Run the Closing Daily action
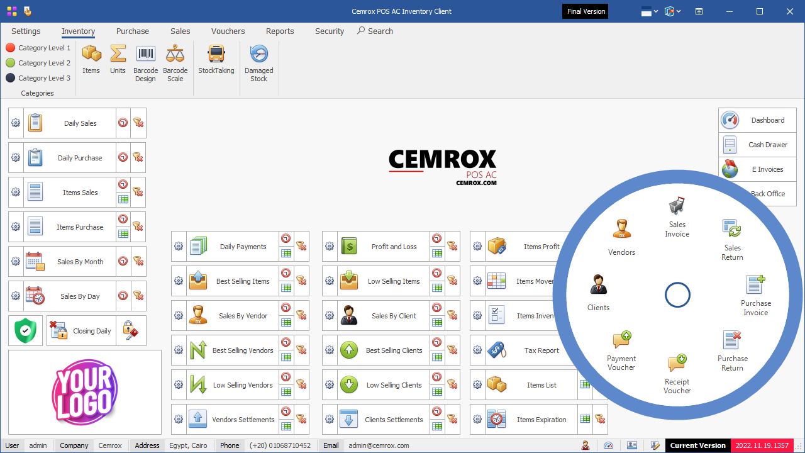The image size is (805, 453). 81,331
